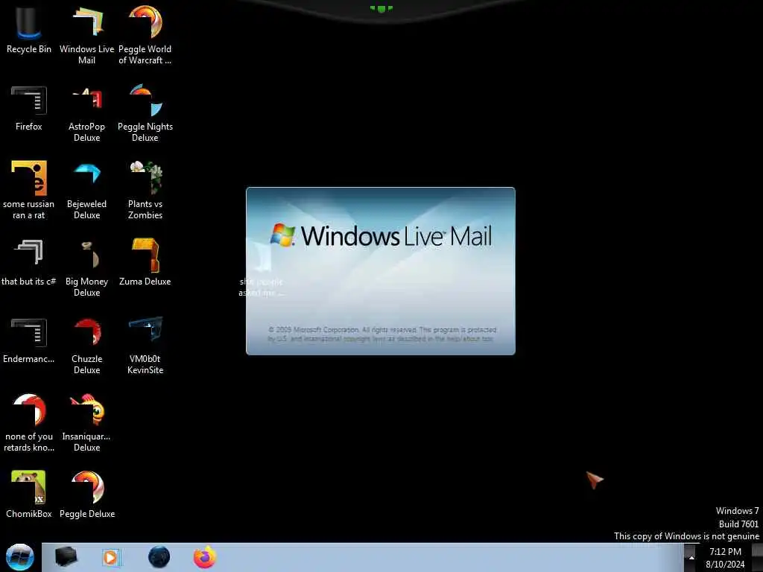Select Plants vs Zombies desktop icon

click(145, 190)
